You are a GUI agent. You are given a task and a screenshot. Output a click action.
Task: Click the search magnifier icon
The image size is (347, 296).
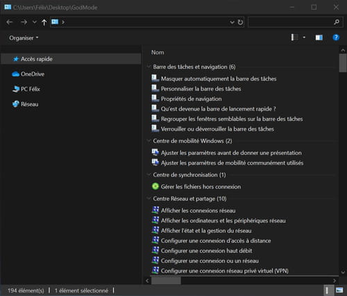[337, 22]
